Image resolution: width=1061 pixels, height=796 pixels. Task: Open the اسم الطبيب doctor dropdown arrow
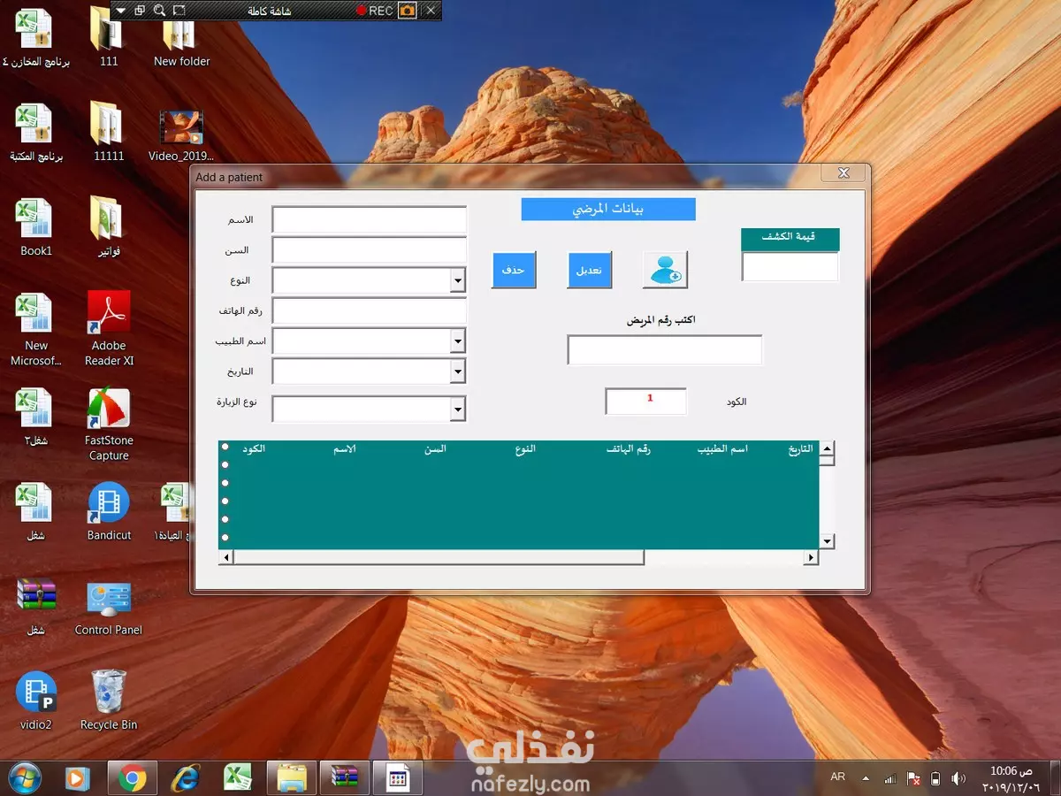tap(457, 341)
